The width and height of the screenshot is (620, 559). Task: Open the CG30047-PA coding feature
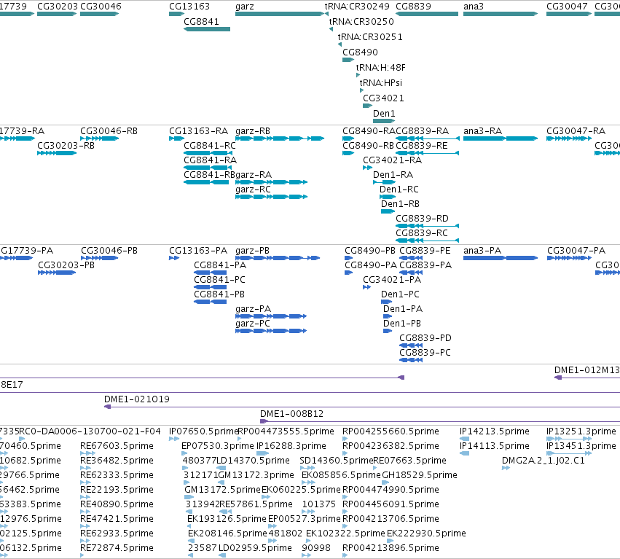(x=570, y=258)
